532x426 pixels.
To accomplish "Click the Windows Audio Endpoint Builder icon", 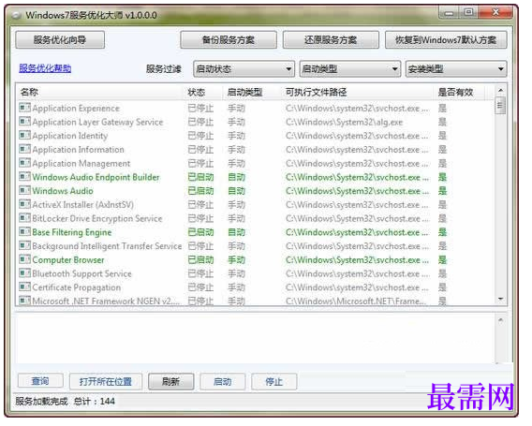I will (x=24, y=176).
